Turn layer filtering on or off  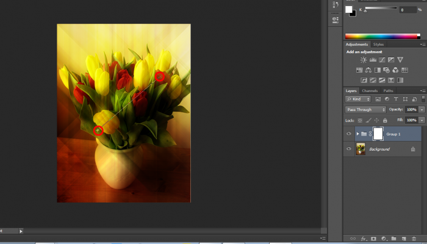[x=423, y=99]
